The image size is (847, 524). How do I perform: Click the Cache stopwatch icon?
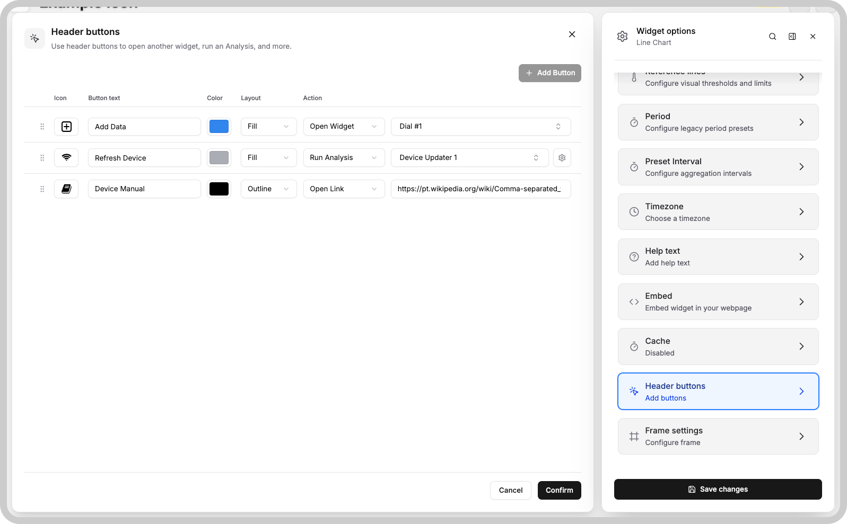[634, 347]
